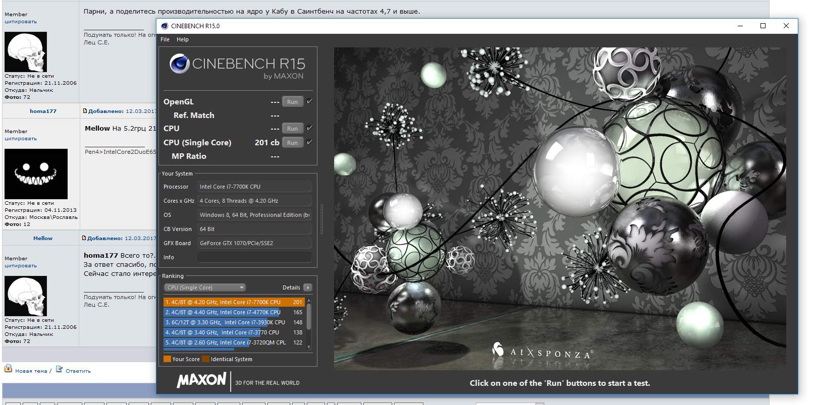817x405 pixels.
Task: Close the Cinebench R15 window
Action: pyautogui.click(x=786, y=26)
